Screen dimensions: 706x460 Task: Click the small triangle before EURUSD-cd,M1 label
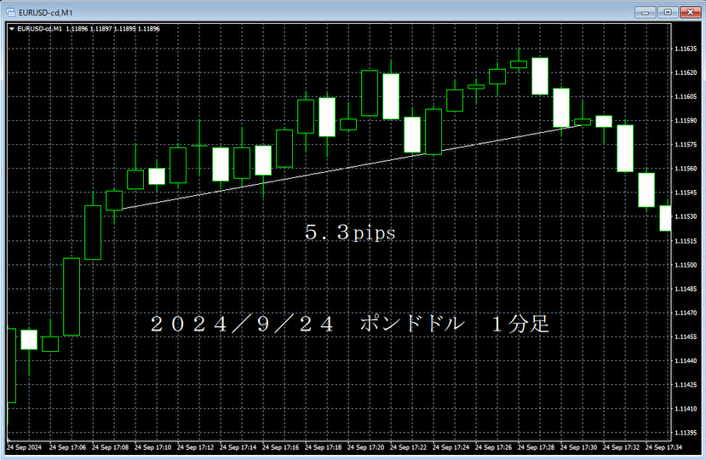coord(11,28)
